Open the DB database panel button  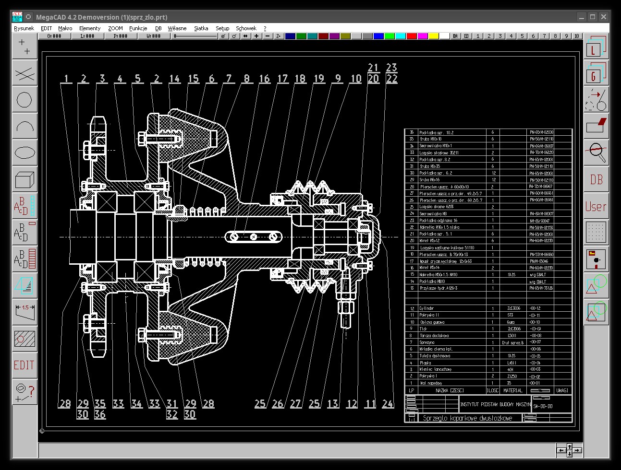click(x=596, y=179)
